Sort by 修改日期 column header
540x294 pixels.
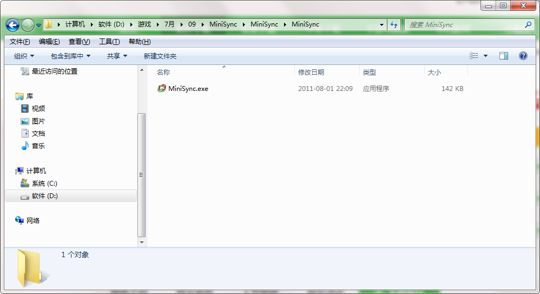pos(311,73)
